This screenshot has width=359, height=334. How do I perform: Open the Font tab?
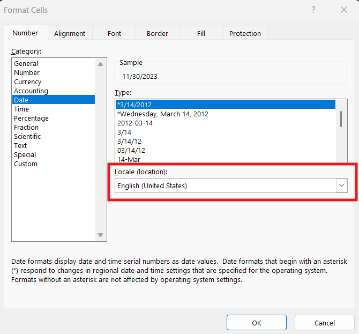coord(114,33)
